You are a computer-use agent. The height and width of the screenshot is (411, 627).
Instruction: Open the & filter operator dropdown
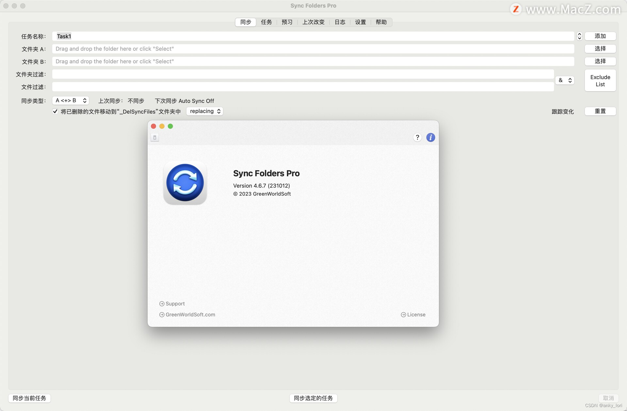(565, 80)
